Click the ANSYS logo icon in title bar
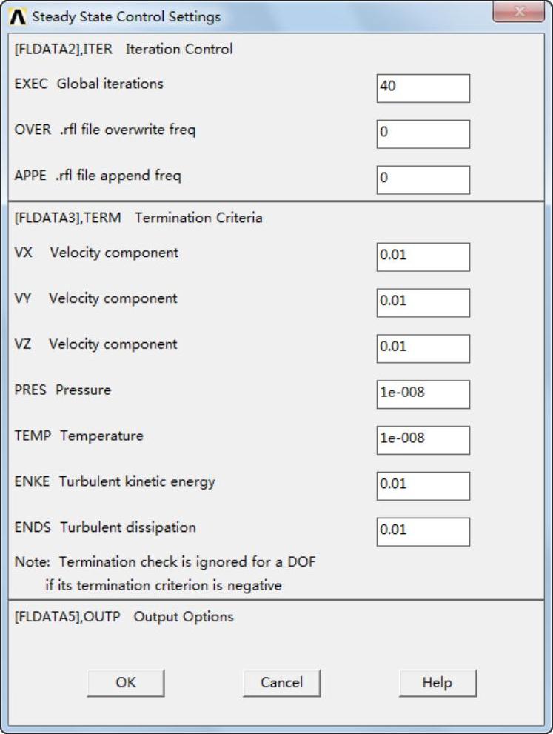Image resolution: width=553 pixels, height=734 pixels. coord(19,16)
